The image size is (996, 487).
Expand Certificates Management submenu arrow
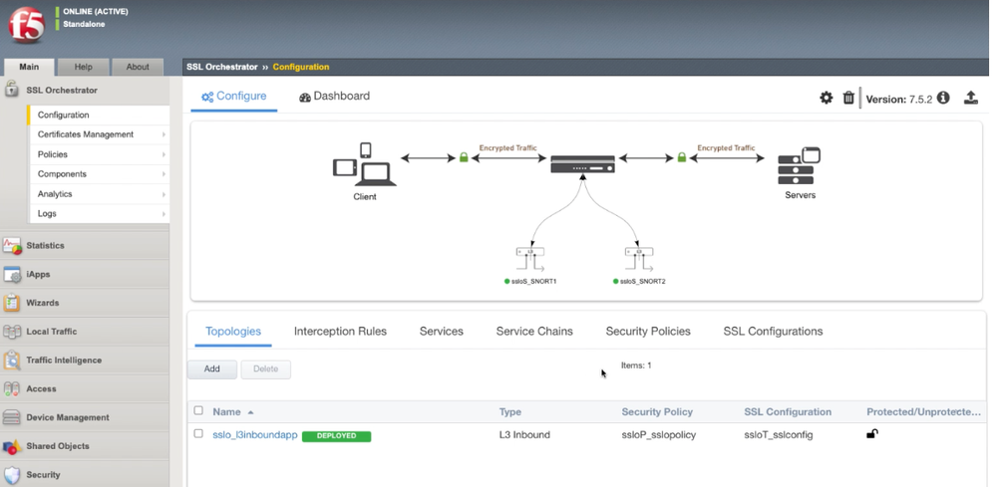(164, 134)
